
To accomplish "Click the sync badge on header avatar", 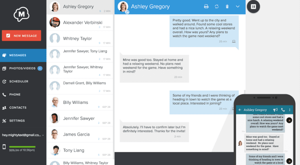I will [127, 12].
